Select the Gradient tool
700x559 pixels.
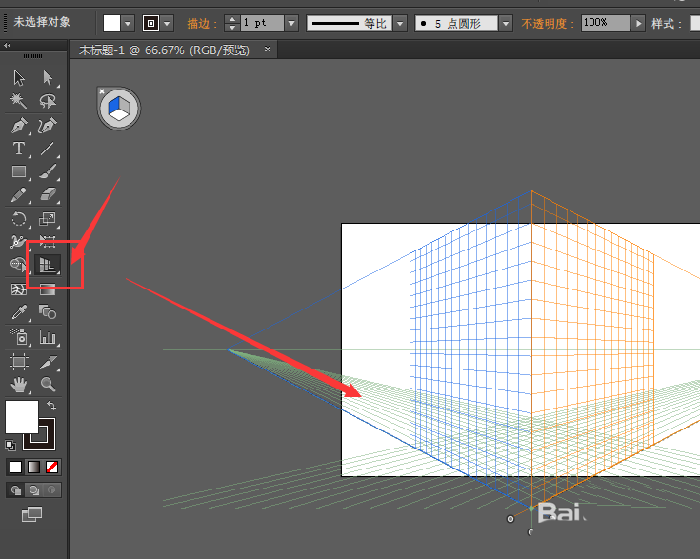(x=48, y=289)
